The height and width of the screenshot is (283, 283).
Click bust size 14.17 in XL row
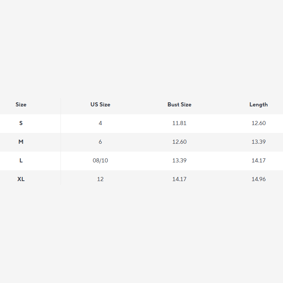tap(179, 179)
